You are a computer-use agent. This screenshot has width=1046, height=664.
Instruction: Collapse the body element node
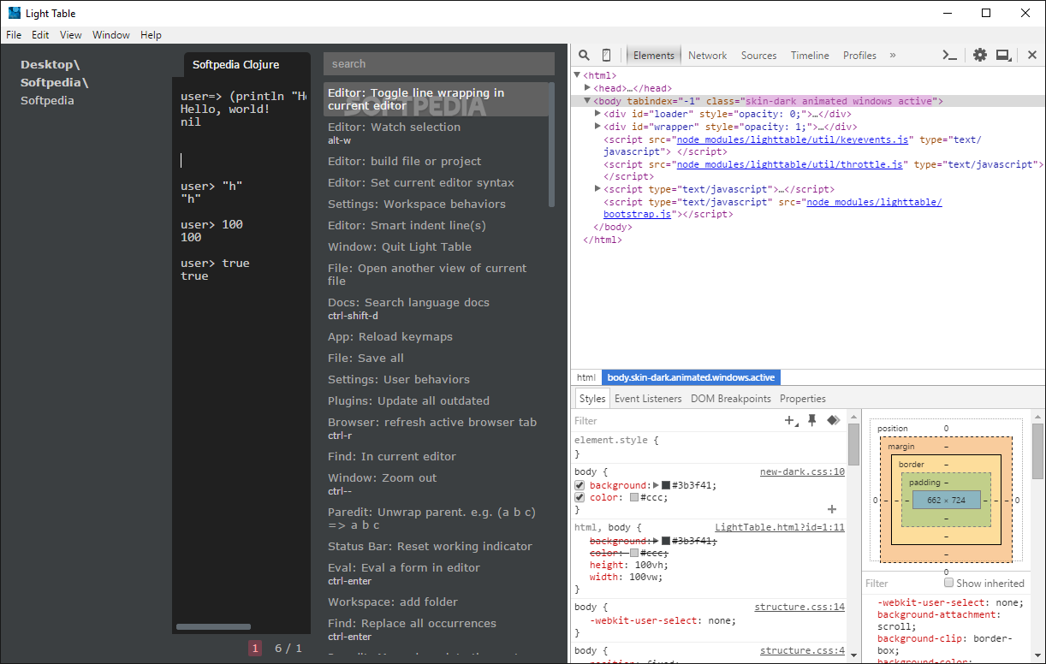pyautogui.click(x=587, y=100)
